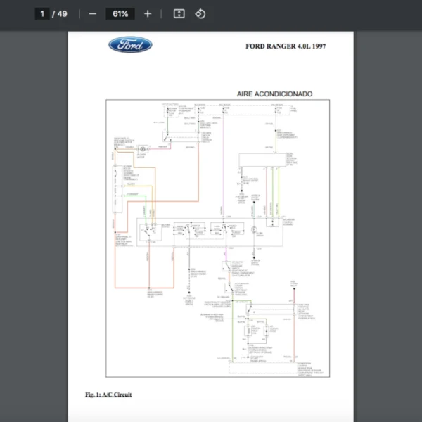Image resolution: width=422 pixels, height=422 pixels.
Task: Click the AIRE ACONDICIONADO title
Action: click(x=274, y=94)
